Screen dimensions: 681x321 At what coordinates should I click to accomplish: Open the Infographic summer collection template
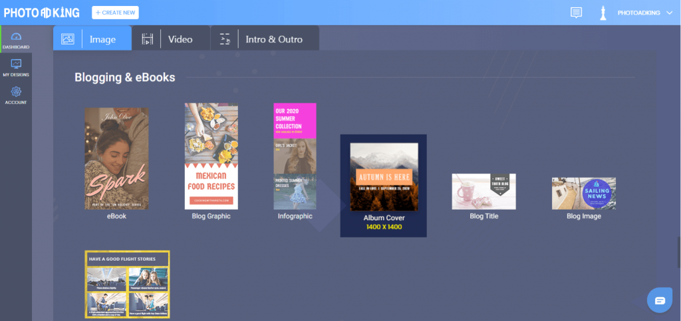coord(295,156)
